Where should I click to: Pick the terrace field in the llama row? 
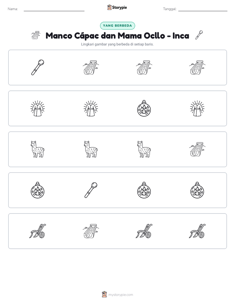[197, 149]
